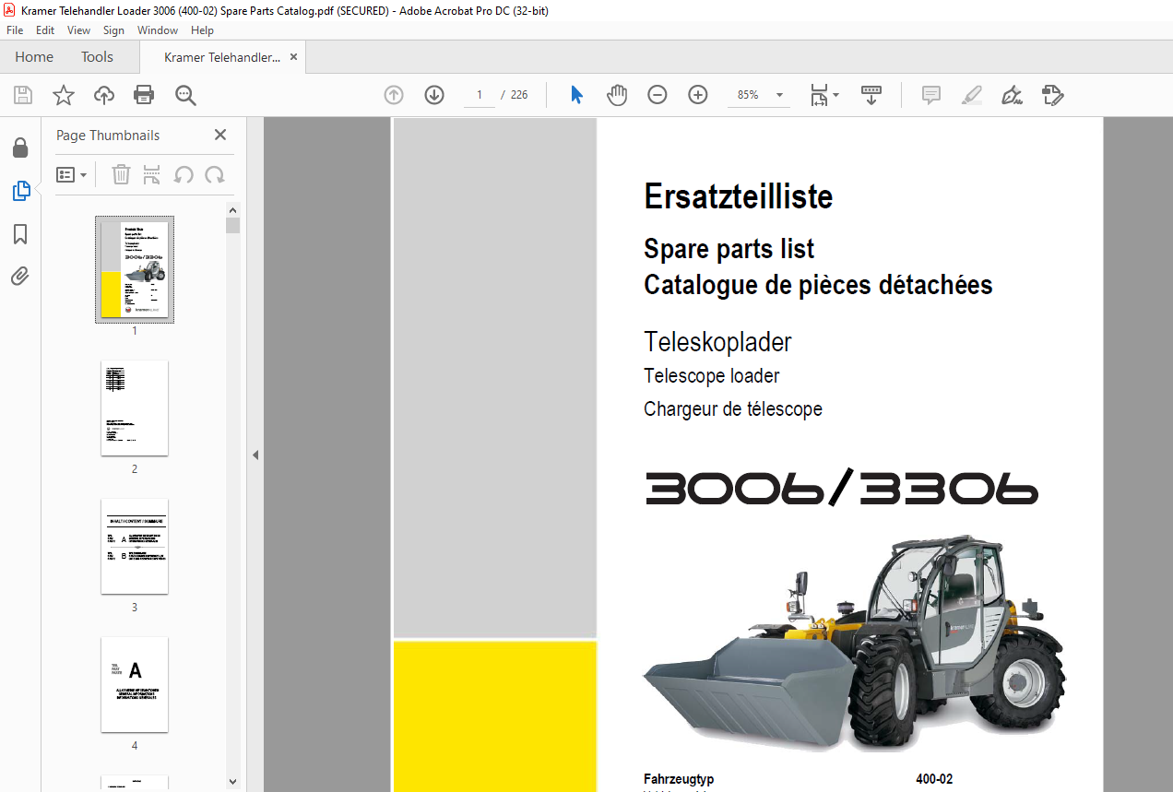Add a comment note icon

931,95
